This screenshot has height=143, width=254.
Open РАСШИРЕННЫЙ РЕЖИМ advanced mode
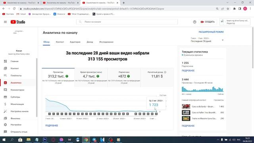(x=211, y=32)
